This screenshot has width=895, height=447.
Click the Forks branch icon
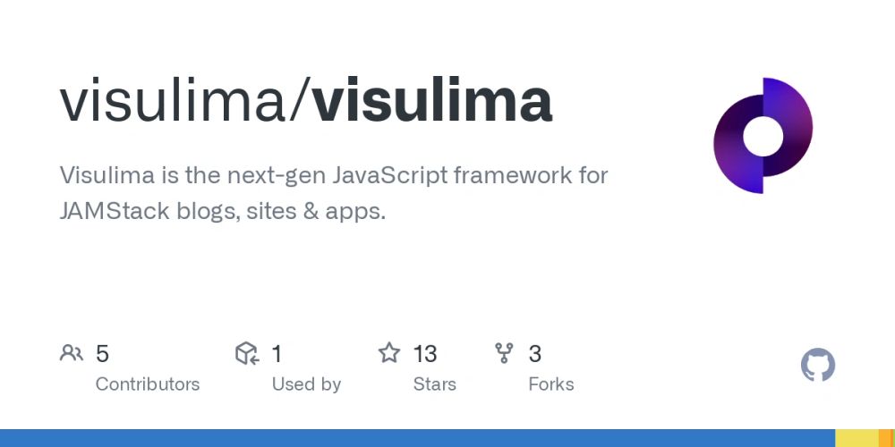click(505, 354)
